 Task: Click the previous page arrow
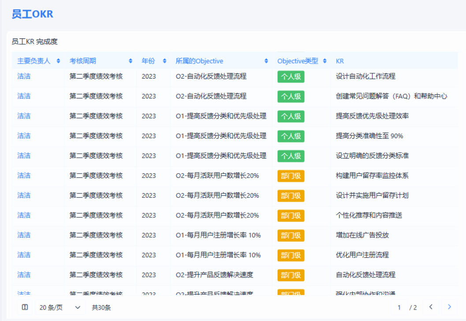pyautogui.click(x=431, y=307)
